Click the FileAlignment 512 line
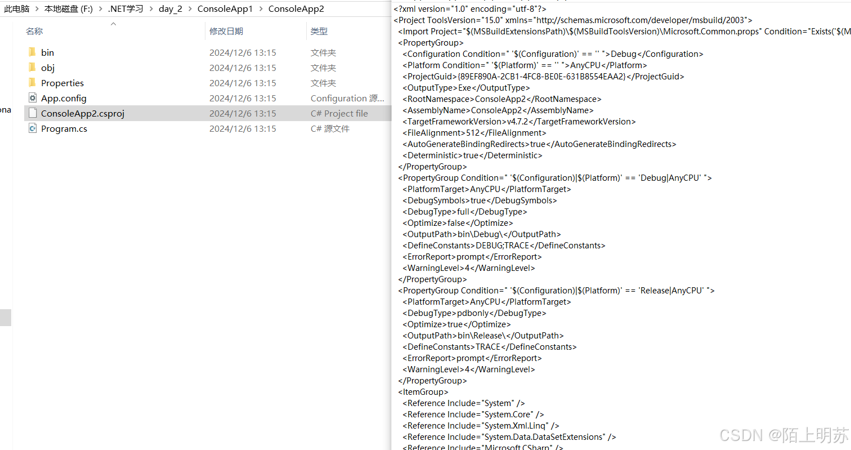 pyautogui.click(x=474, y=133)
